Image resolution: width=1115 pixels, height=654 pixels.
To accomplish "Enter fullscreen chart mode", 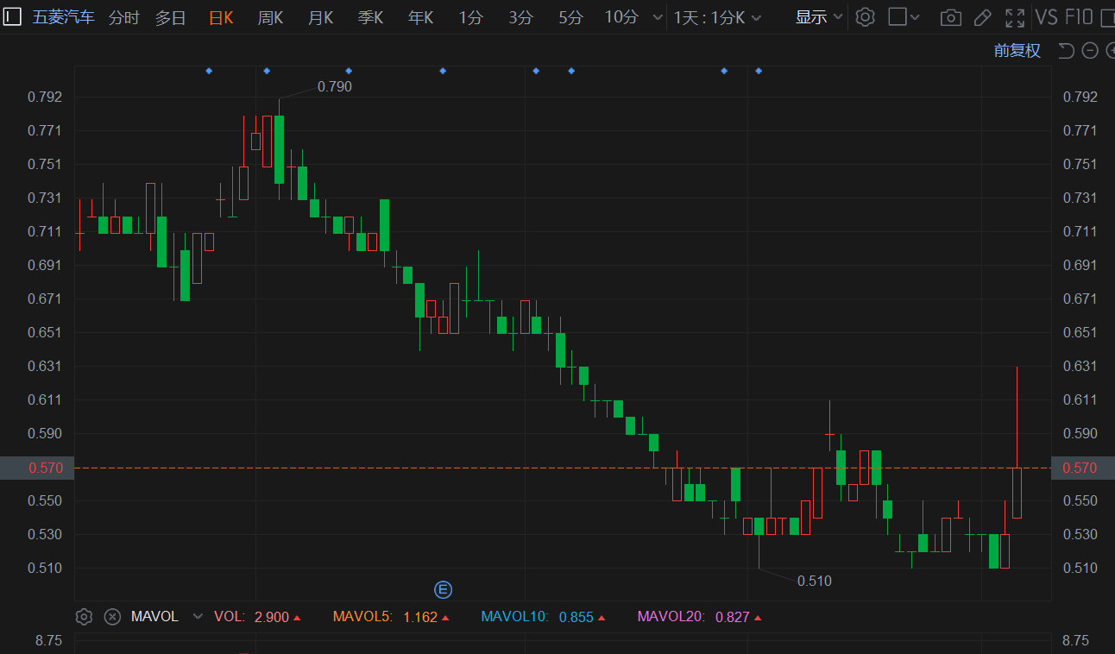I will point(1015,17).
